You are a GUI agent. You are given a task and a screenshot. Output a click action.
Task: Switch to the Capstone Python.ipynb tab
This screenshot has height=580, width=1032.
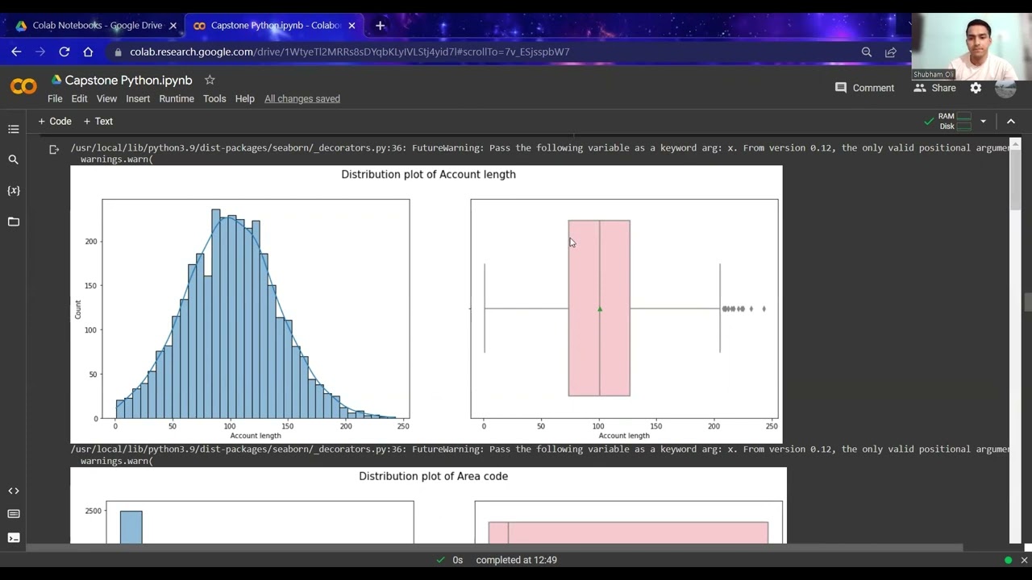pos(274,25)
